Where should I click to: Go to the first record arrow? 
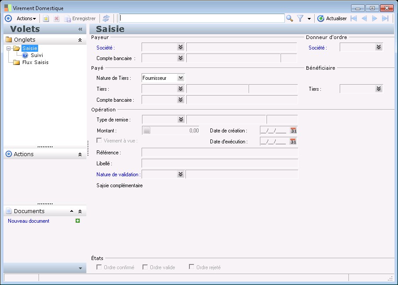pos(353,18)
